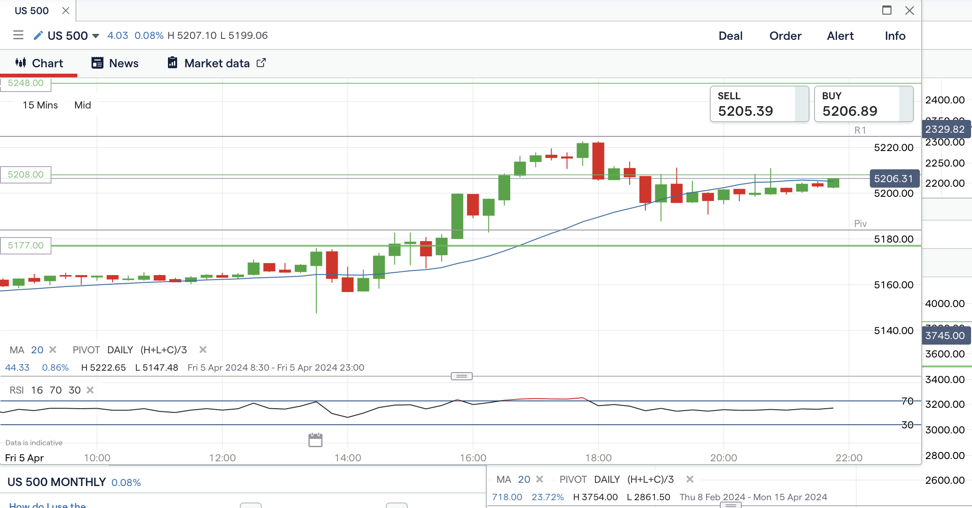Click the BUY 5206.89 button
972x508 pixels.
[864, 104]
